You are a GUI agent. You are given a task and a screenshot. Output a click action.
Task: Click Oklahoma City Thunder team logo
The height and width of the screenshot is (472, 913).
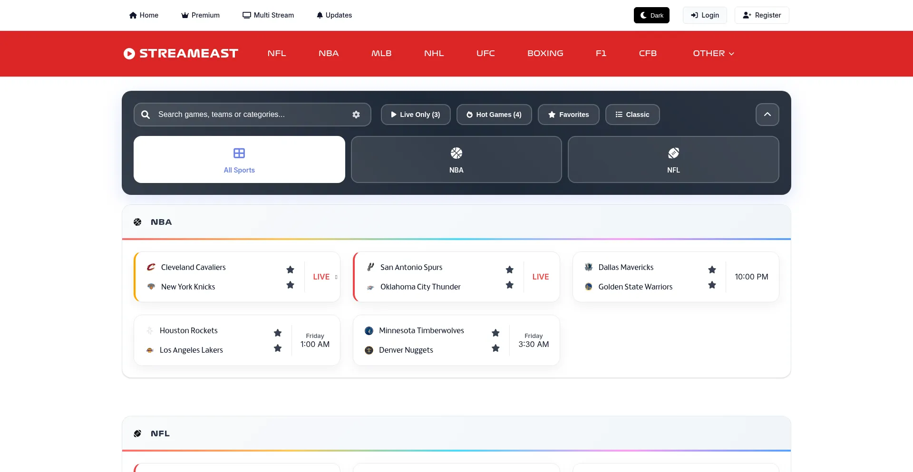click(x=370, y=287)
